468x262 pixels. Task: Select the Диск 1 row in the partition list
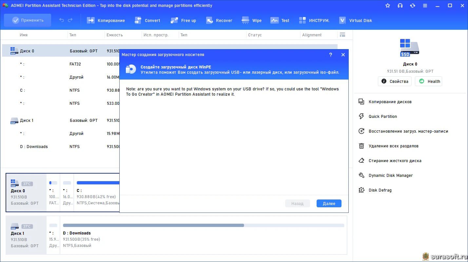click(60, 120)
